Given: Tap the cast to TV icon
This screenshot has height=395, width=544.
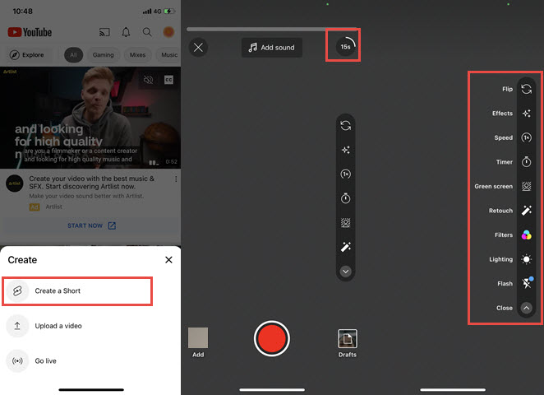Looking at the screenshot, I should 104,32.
